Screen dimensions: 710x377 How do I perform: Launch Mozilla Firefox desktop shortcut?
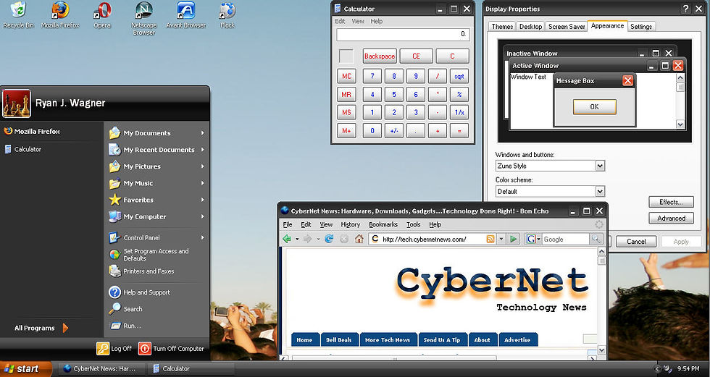tap(60, 14)
